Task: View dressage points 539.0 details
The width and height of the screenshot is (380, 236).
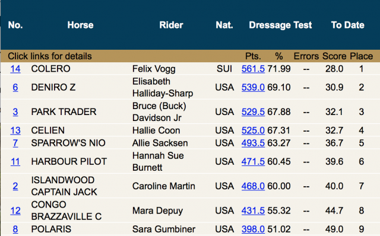Action: tap(253, 87)
